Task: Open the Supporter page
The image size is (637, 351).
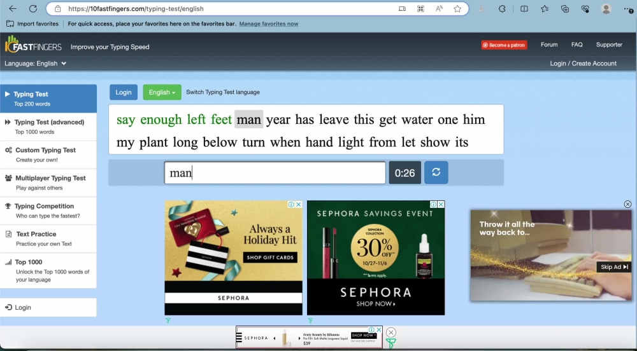Action: point(609,45)
